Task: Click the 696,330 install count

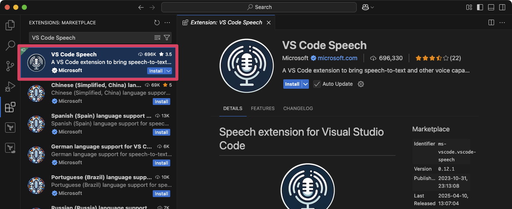Action: [x=387, y=58]
